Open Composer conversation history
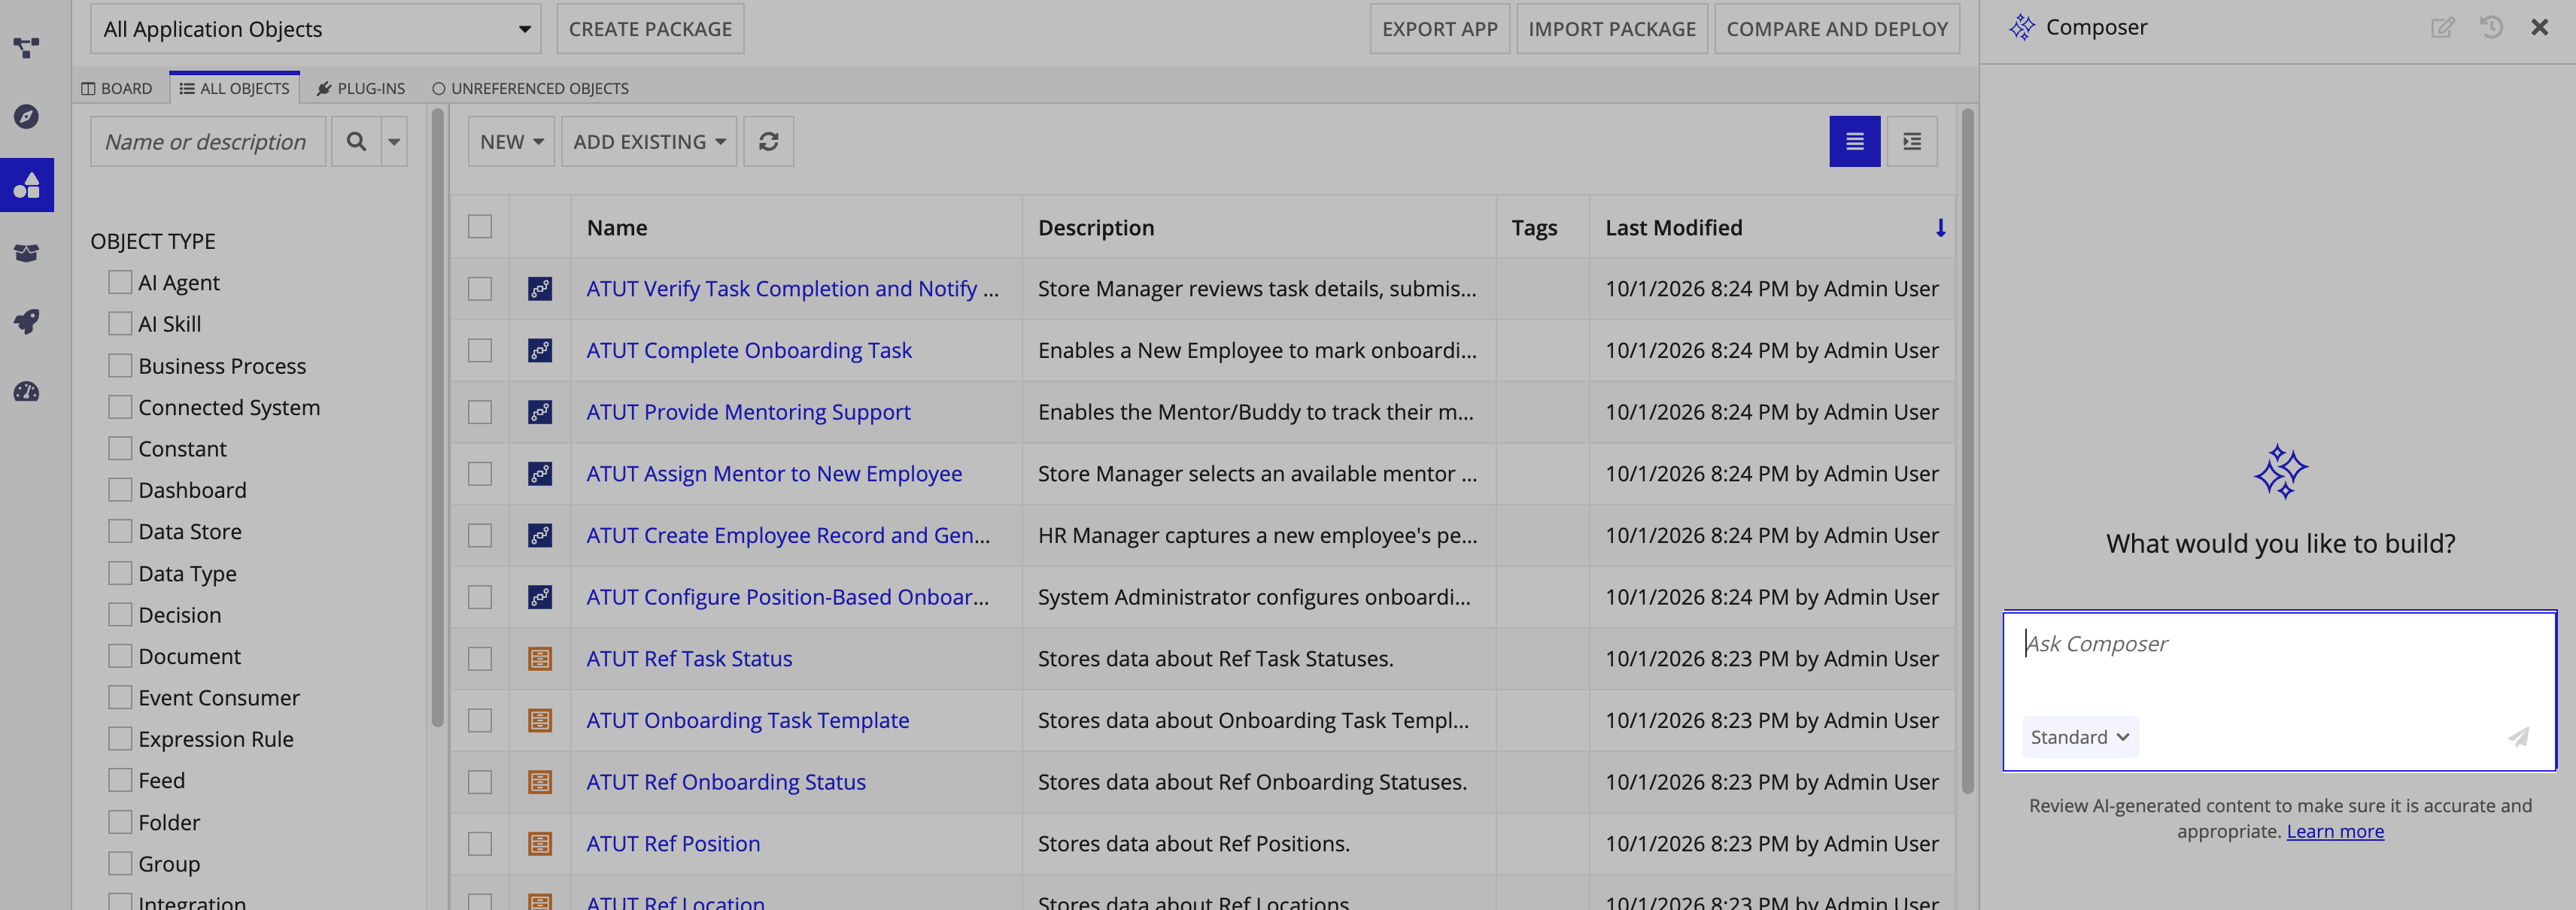 pyautogui.click(x=2491, y=28)
